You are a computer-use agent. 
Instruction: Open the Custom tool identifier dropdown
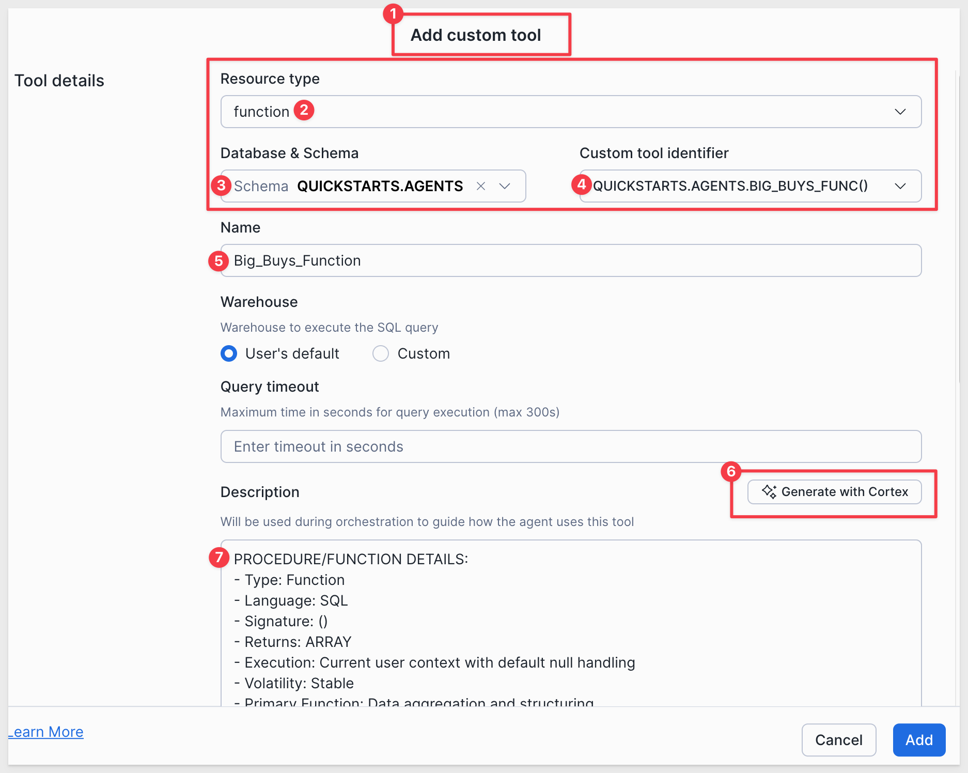click(x=900, y=186)
